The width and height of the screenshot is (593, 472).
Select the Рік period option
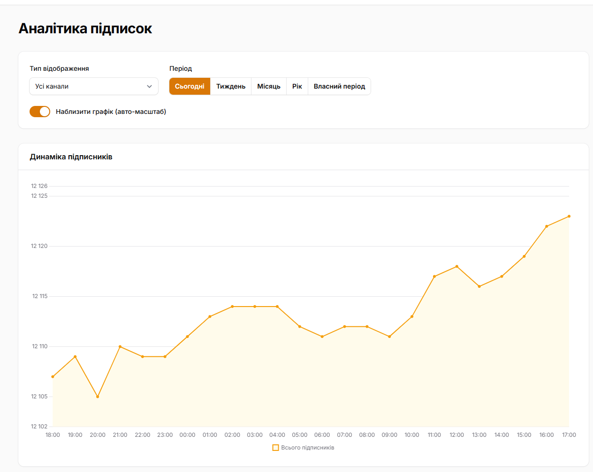297,86
